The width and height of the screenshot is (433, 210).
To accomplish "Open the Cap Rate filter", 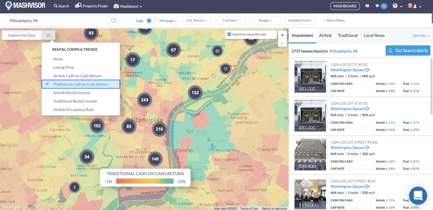I will [x=231, y=20].
